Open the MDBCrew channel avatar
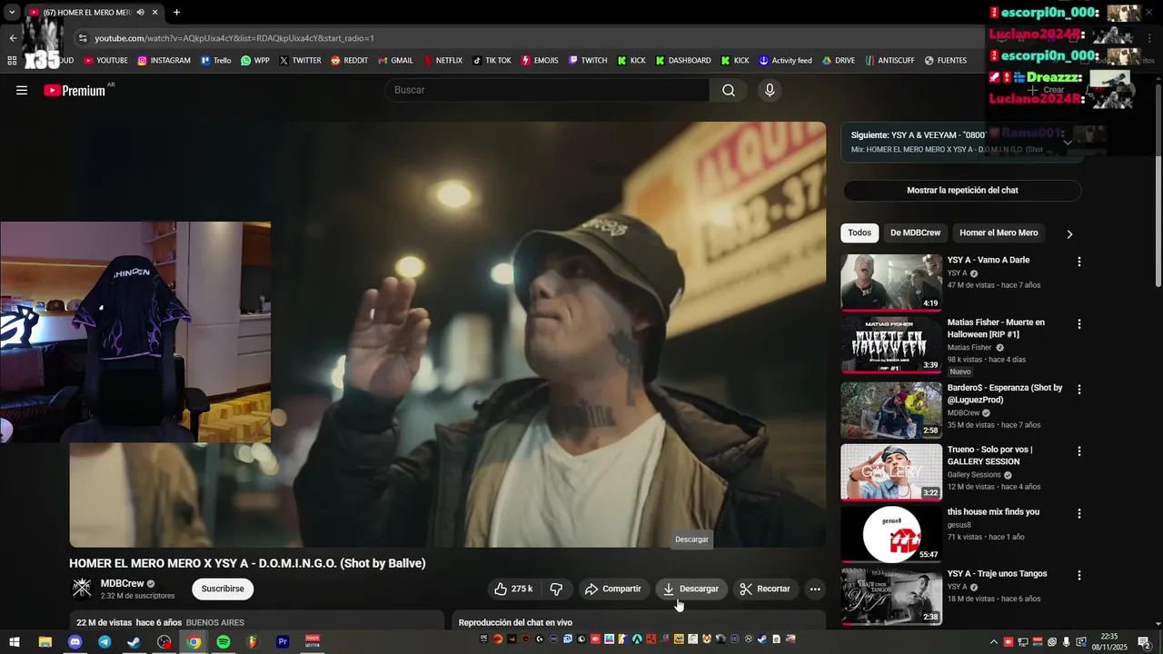This screenshot has height=654, width=1163. tap(82, 589)
